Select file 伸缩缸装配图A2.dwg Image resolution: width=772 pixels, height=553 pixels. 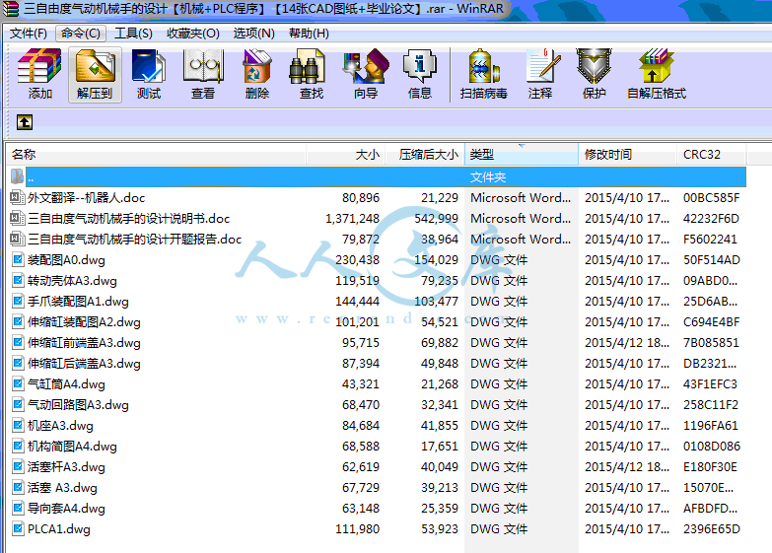84,322
